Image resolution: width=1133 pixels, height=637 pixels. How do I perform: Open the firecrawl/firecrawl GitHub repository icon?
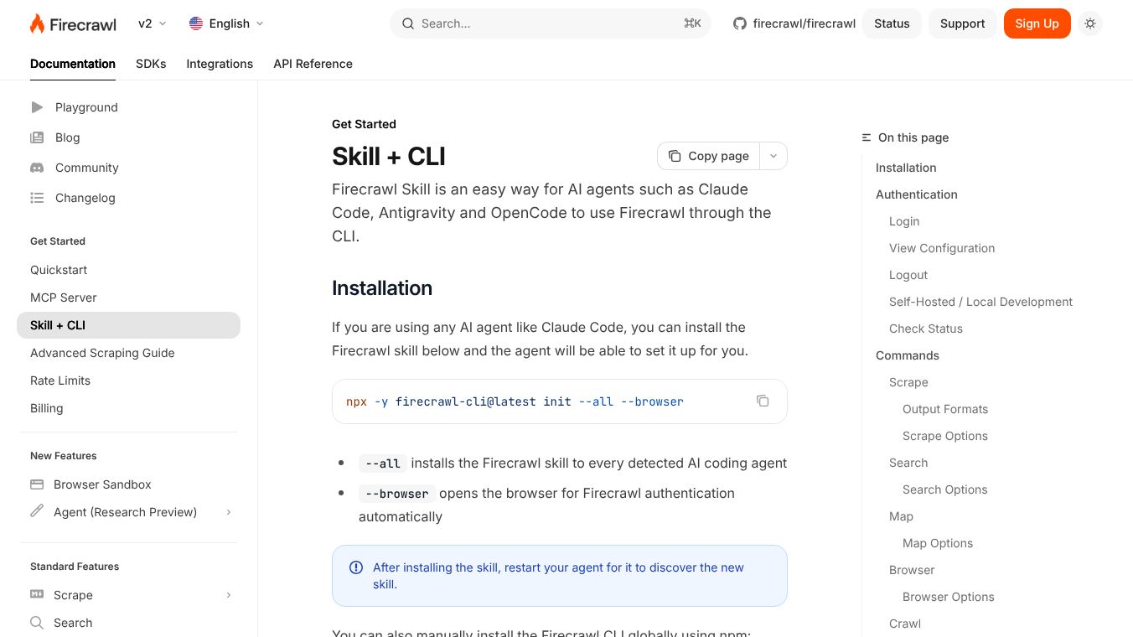pos(738,23)
